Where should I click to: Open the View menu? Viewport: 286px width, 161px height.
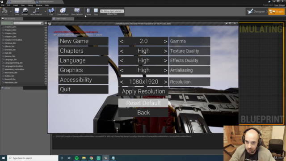[x=23, y=5]
